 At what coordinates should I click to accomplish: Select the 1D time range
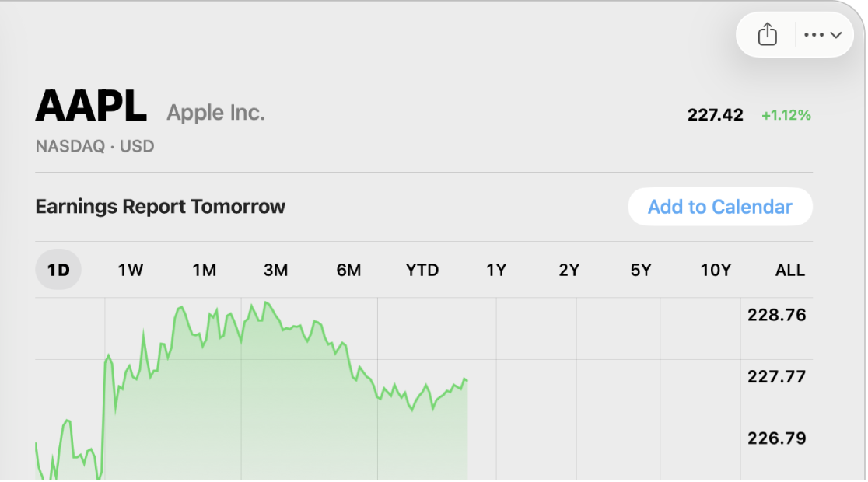58,270
